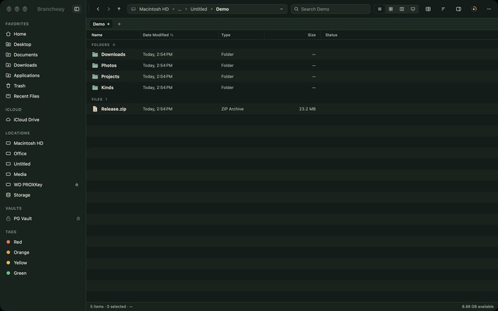
Task: Open the Storage location
Action: 43,195
